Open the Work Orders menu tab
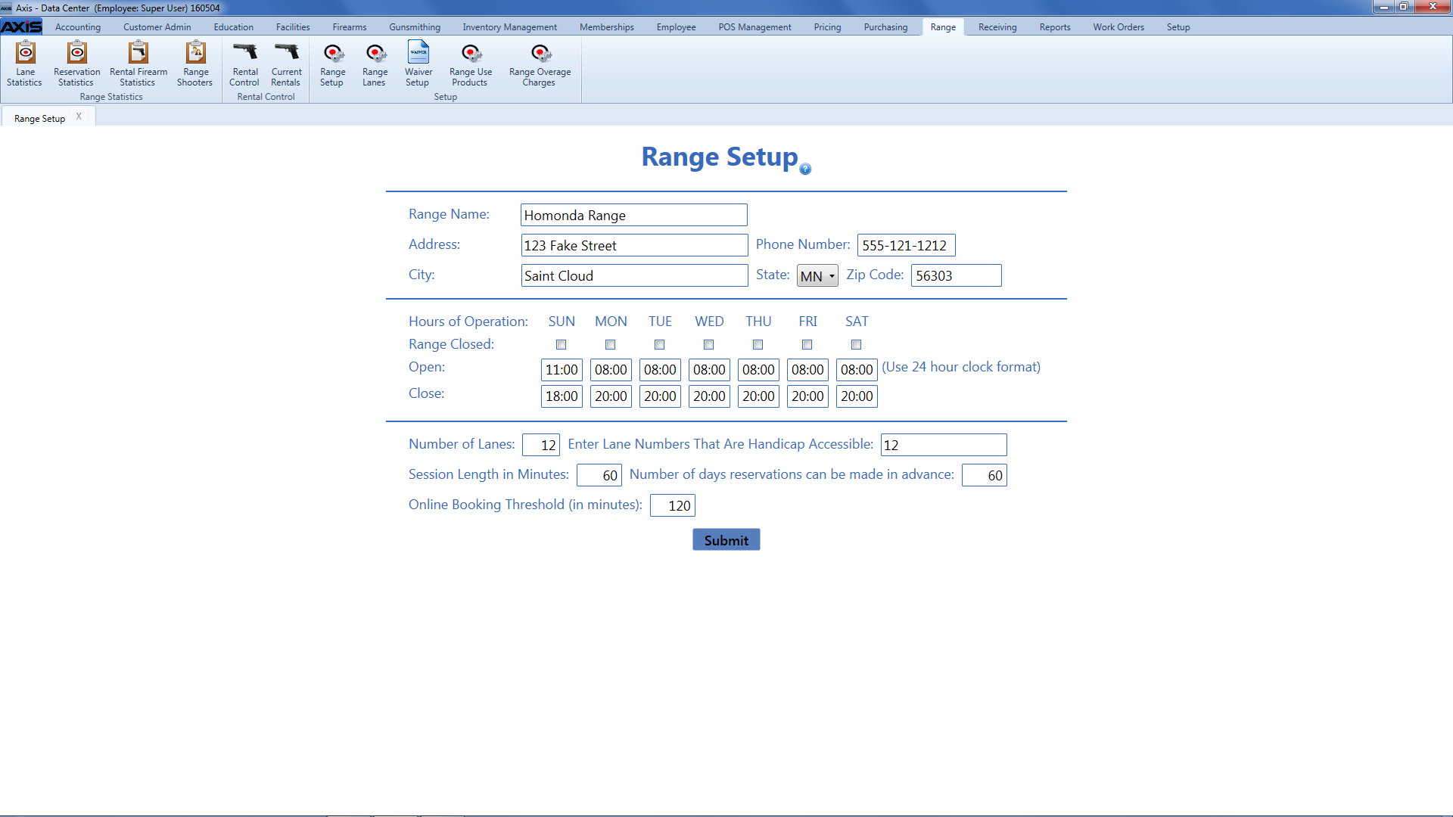 1119,27
